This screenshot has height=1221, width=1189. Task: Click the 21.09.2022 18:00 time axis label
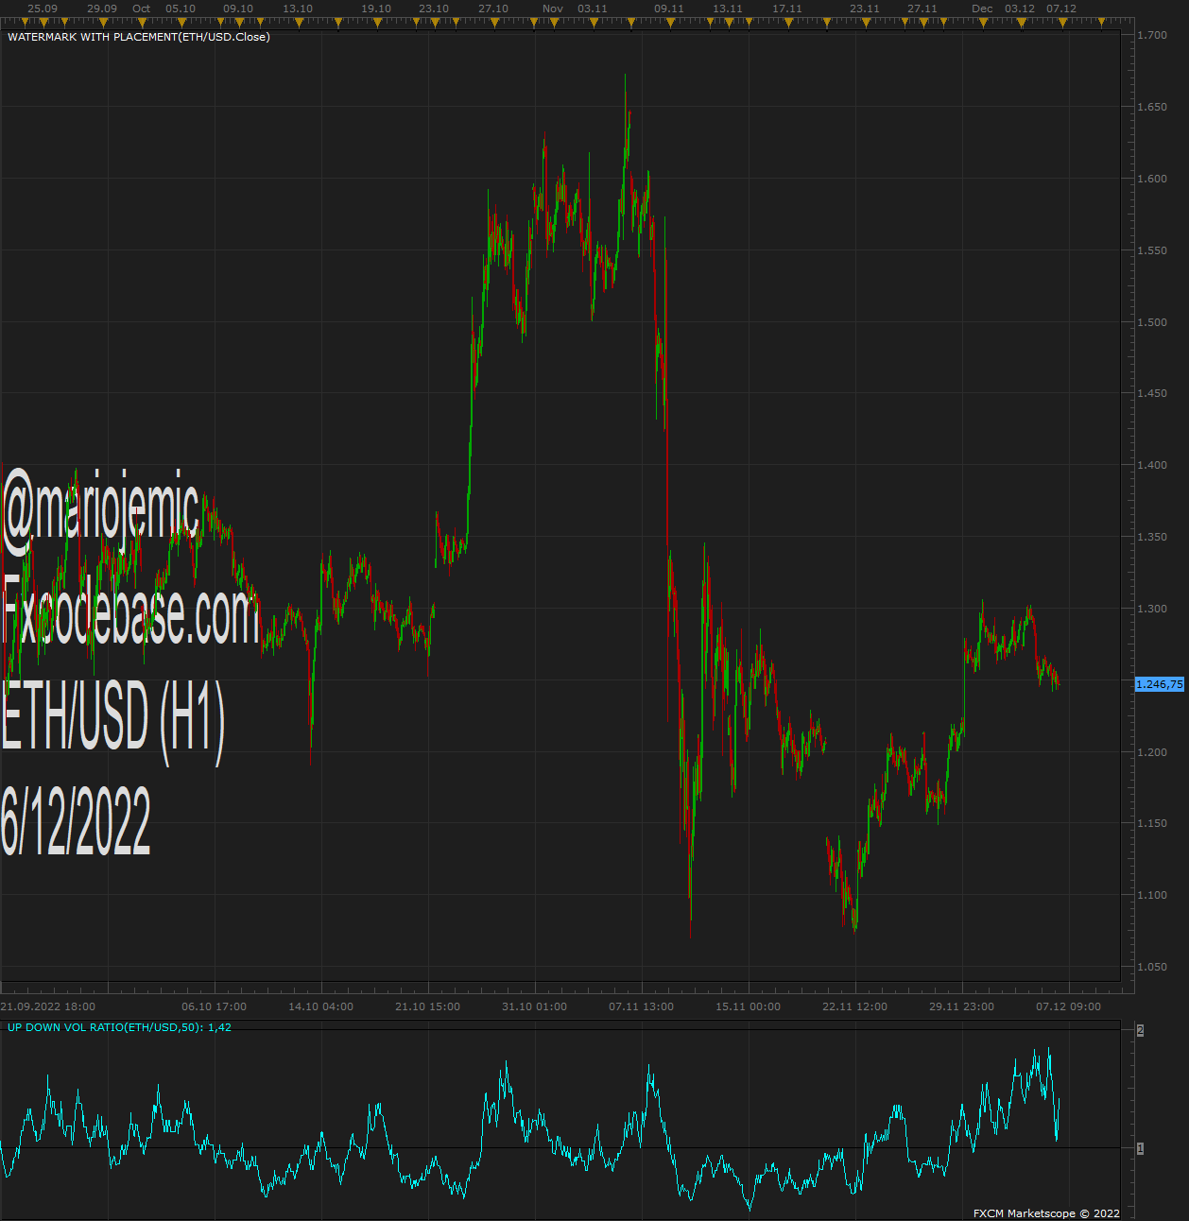pyautogui.click(x=48, y=1006)
